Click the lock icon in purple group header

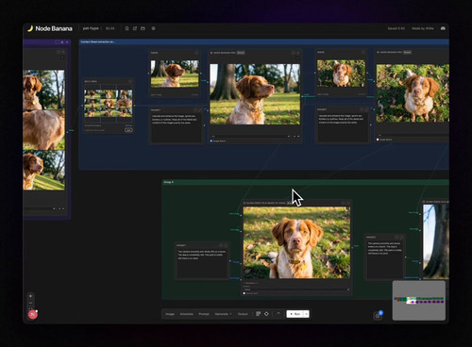(x=62, y=41)
